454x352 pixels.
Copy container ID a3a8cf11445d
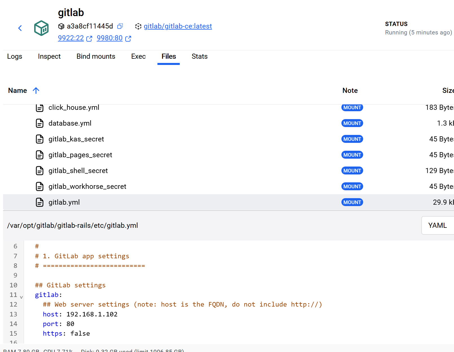(120, 26)
